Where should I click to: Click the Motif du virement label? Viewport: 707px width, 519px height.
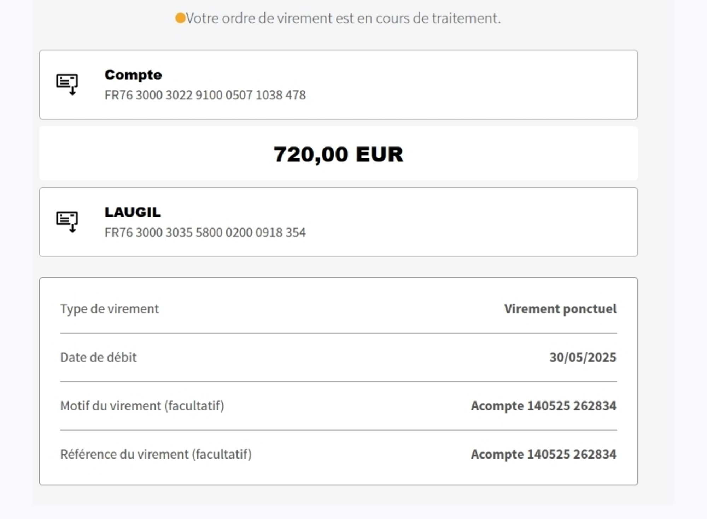click(x=142, y=406)
